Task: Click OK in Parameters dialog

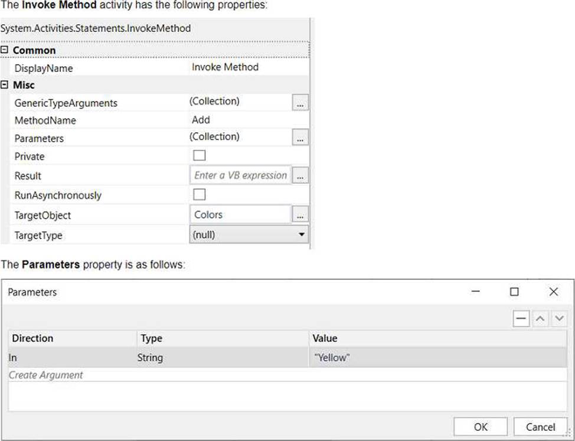Action: point(481,427)
